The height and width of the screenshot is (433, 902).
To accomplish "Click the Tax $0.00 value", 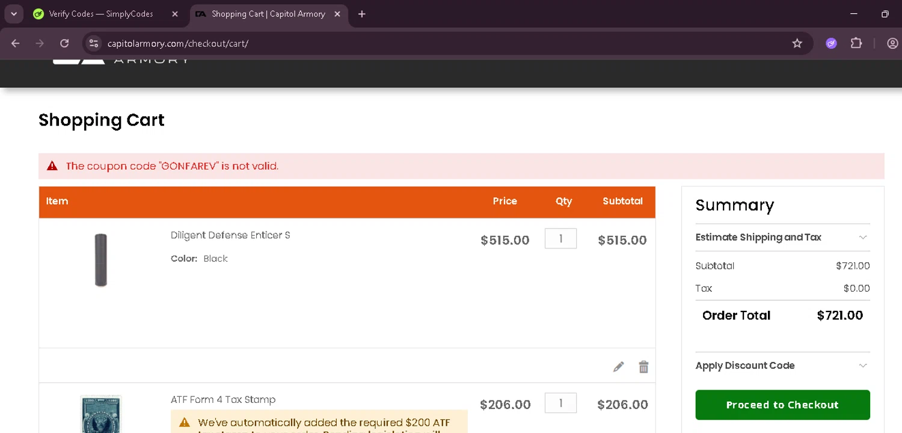I will [856, 288].
